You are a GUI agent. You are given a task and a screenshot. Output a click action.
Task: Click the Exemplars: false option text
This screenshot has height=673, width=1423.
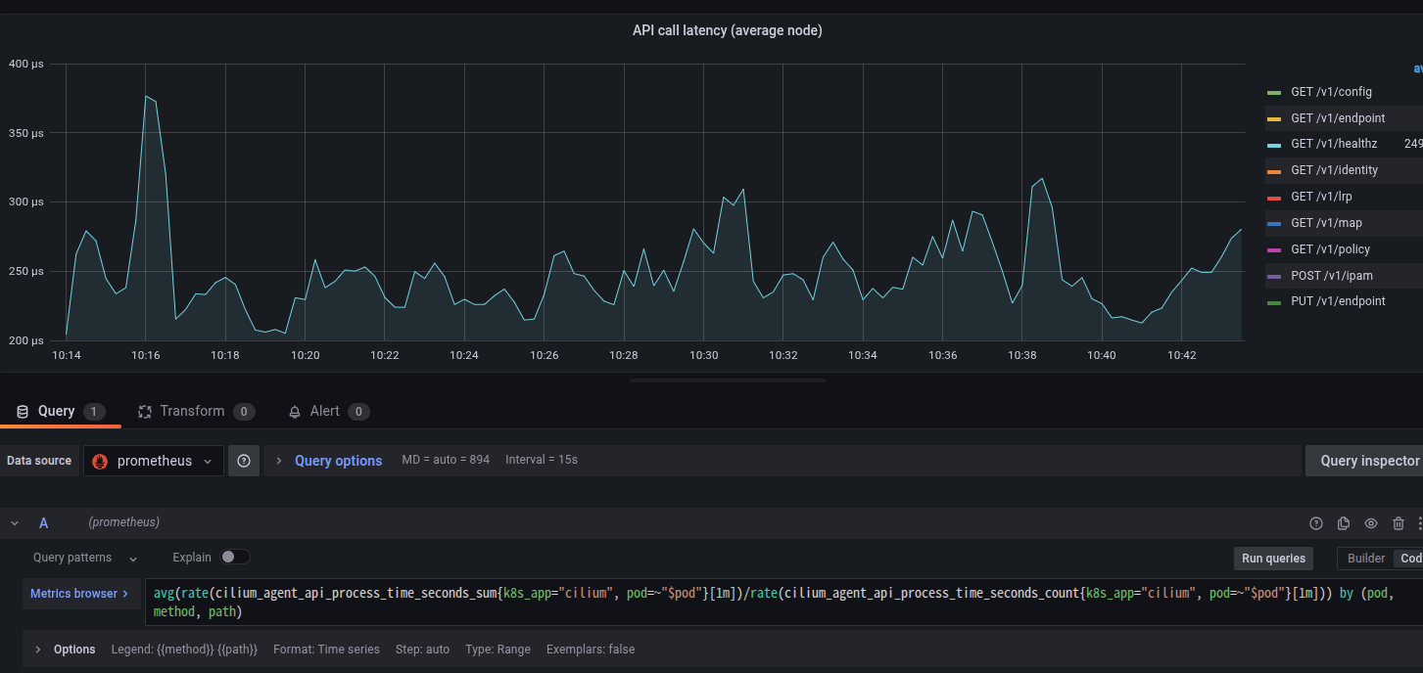tap(591, 649)
